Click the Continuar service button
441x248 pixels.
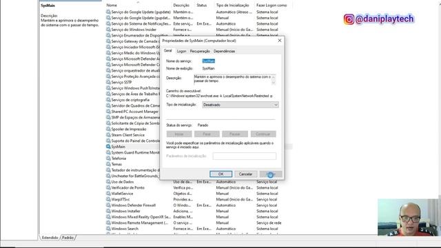pos(263,134)
